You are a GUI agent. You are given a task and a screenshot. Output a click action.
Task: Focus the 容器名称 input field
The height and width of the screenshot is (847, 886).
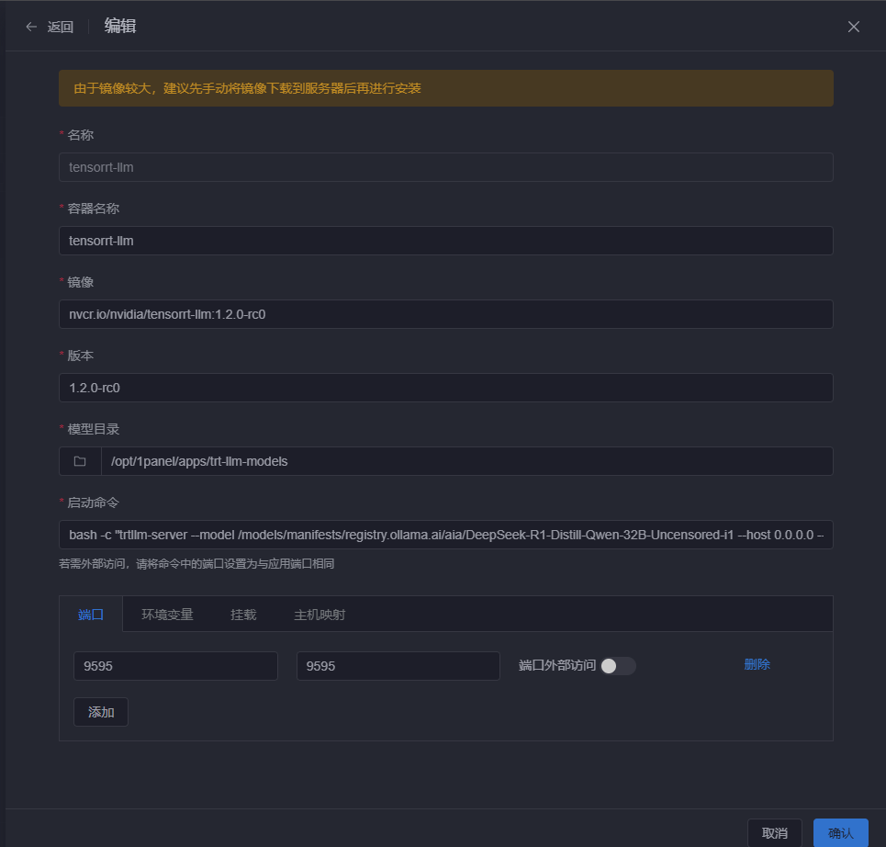[445, 241]
